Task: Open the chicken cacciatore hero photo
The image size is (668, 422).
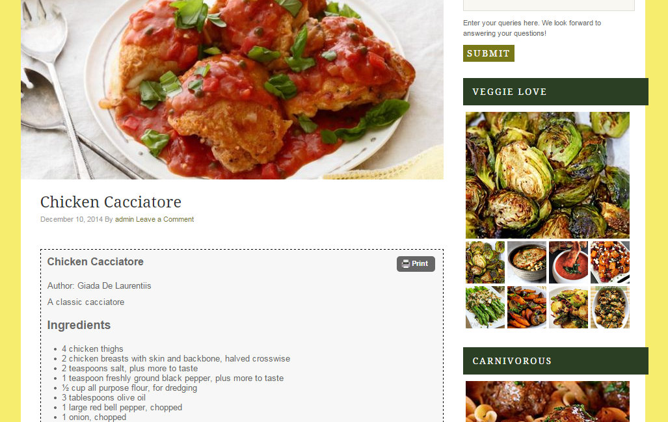Action: [x=232, y=90]
